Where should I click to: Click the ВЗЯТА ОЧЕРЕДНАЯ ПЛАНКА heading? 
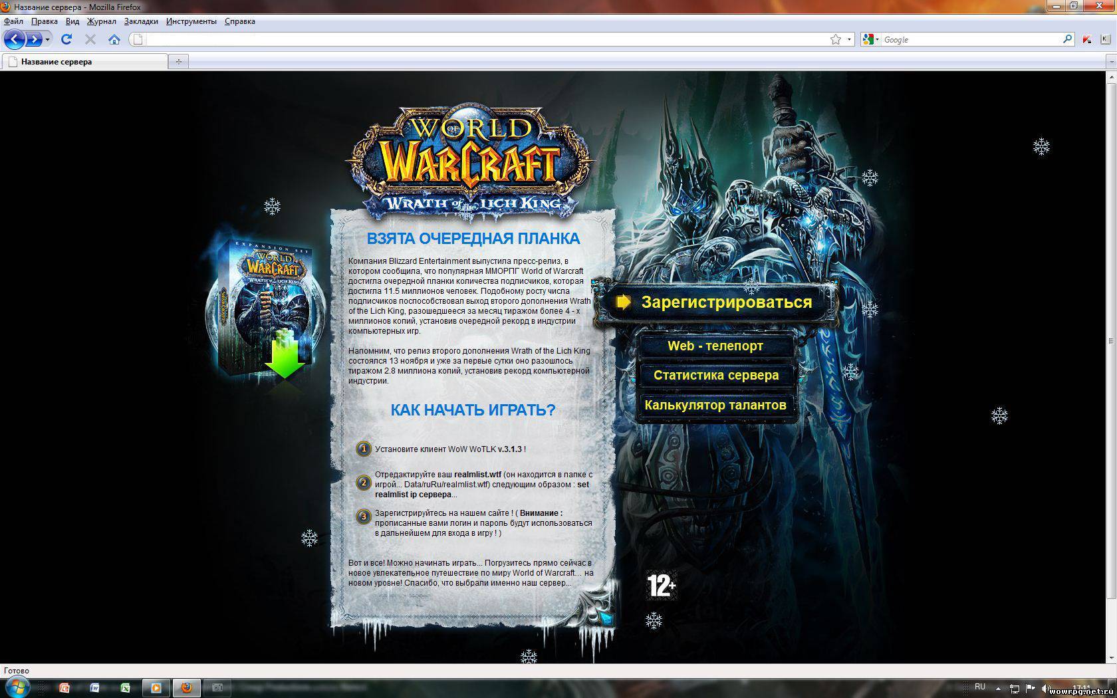pos(473,239)
